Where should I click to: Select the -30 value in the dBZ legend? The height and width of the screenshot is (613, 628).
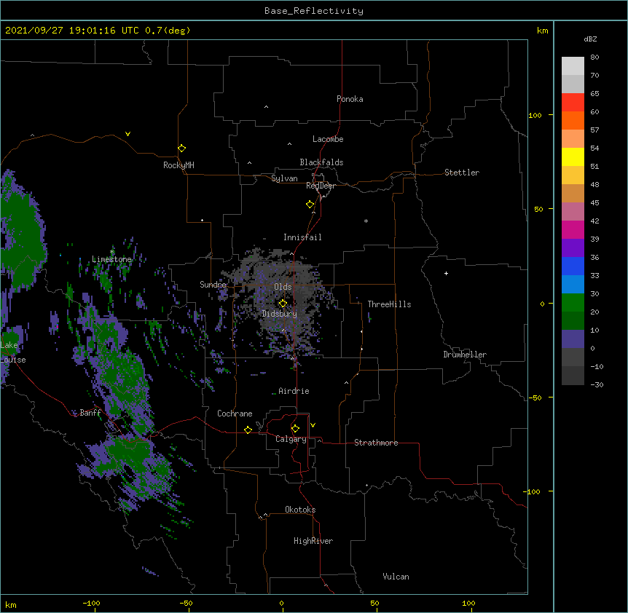click(x=597, y=384)
